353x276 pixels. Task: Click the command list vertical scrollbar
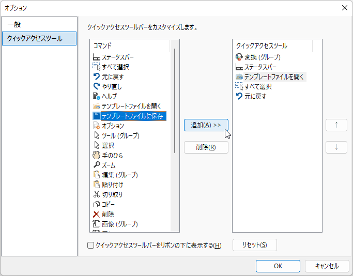pos(175,101)
